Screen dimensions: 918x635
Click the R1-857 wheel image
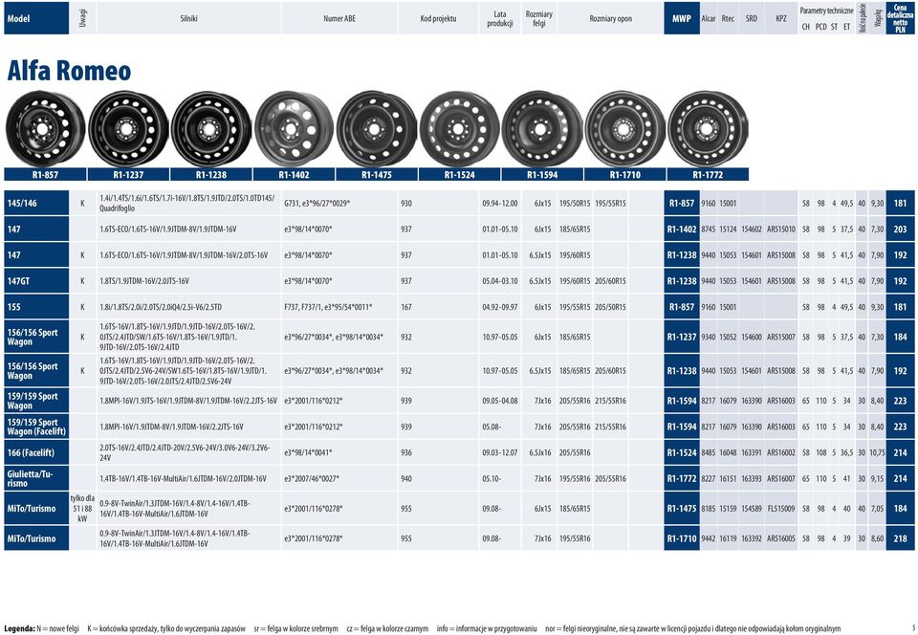point(45,129)
